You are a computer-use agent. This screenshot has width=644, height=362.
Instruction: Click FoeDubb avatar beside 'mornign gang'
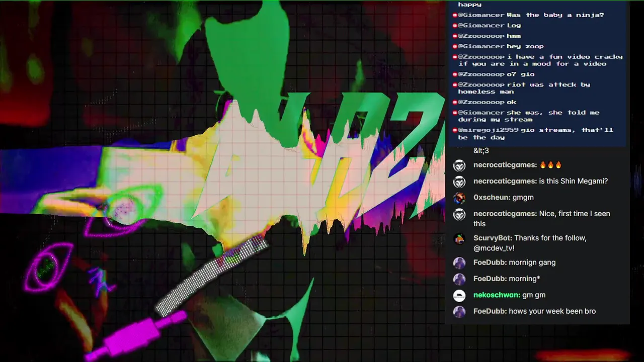coord(459,263)
